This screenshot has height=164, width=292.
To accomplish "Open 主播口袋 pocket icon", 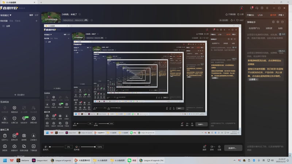I will pos(14,120).
